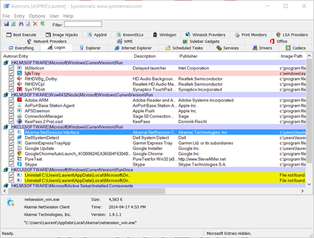This screenshot has height=238, width=314.
Task: Click the Save toolbar icon
Action: pos(6,24)
